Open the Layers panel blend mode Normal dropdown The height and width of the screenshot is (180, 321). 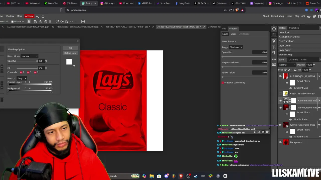287,65
